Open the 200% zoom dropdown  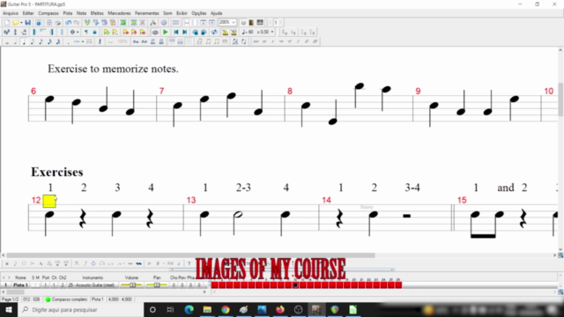234,22
